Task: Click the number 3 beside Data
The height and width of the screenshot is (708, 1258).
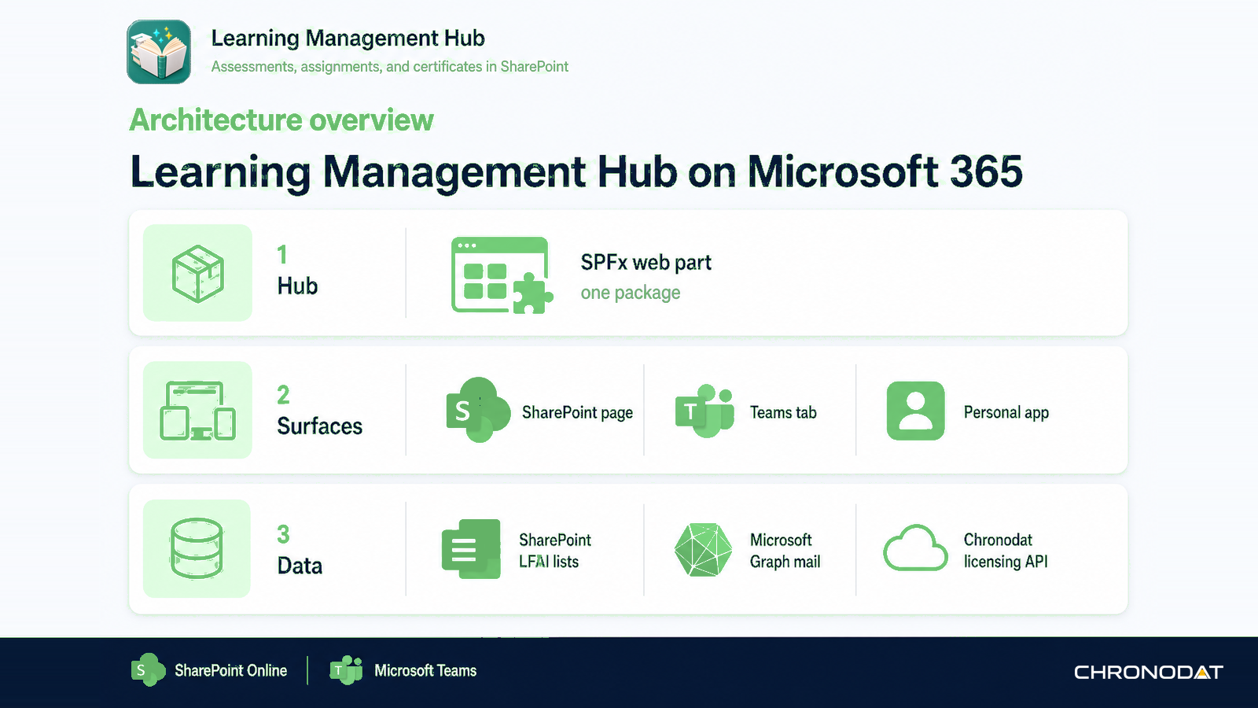Action: (x=283, y=535)
